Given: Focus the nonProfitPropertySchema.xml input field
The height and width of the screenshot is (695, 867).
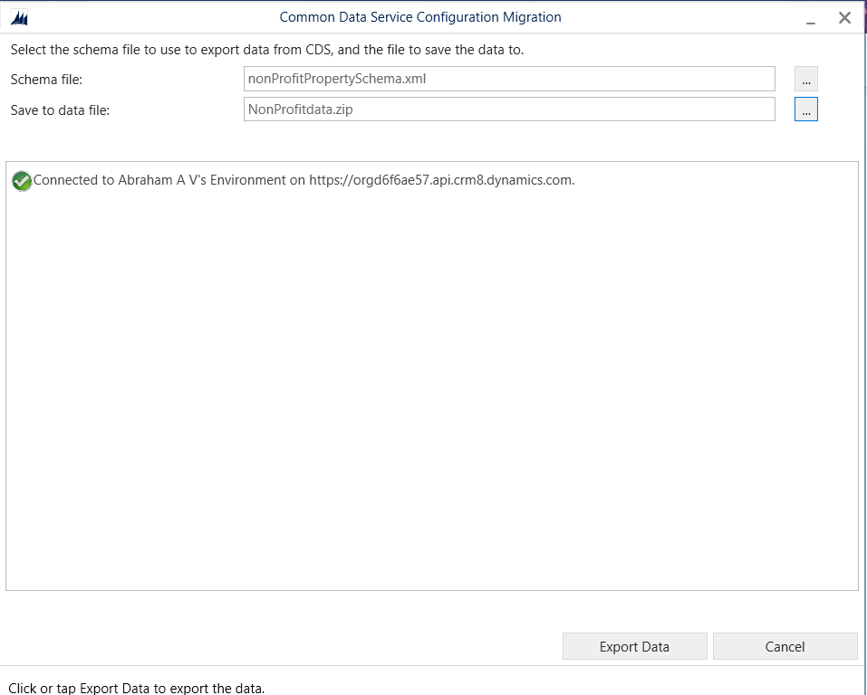Looking at the screenshot, I should point(509,79).
